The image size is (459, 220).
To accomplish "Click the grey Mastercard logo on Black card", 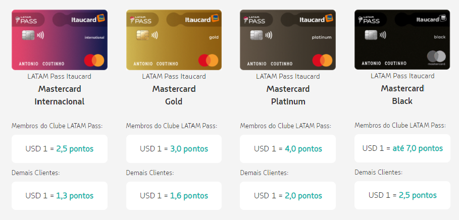I will click(x=436, y=58).
